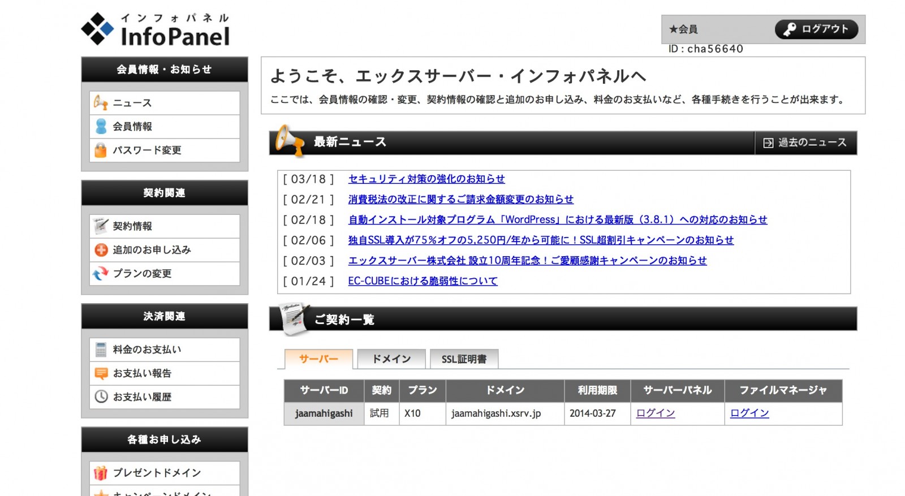905x496 pixels.
Task: Click the 追加のお申し込み plus icon
Action: 101,249
